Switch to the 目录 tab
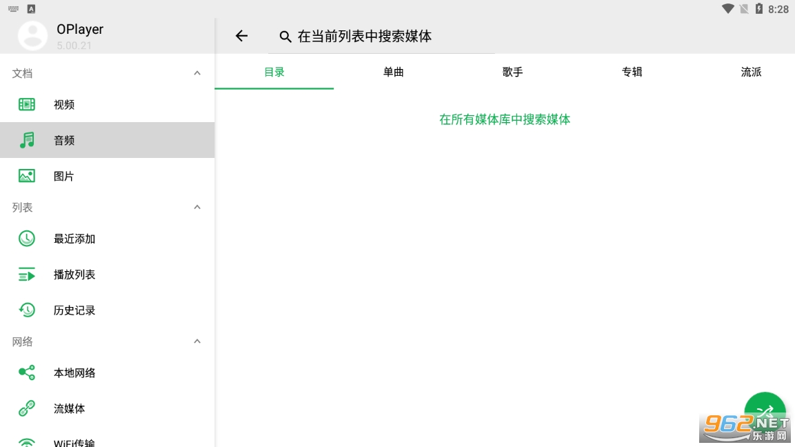 coord(274,72)
